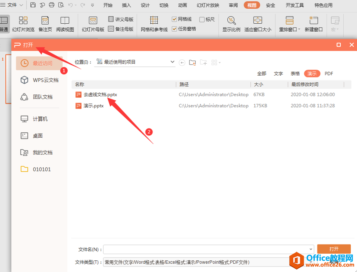Image resolution: width=357 pixels, height=272 pixels.
Task: Click the New Window (新建窗口) icon
Action: [x=313, y=20]
